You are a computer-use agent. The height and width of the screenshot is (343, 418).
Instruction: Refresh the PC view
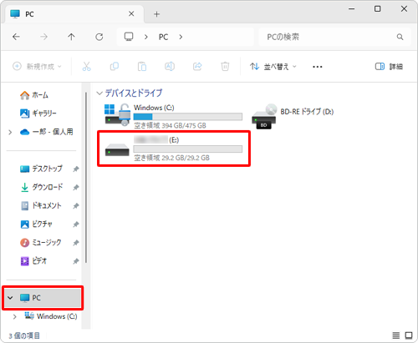[x=99, y=37]
